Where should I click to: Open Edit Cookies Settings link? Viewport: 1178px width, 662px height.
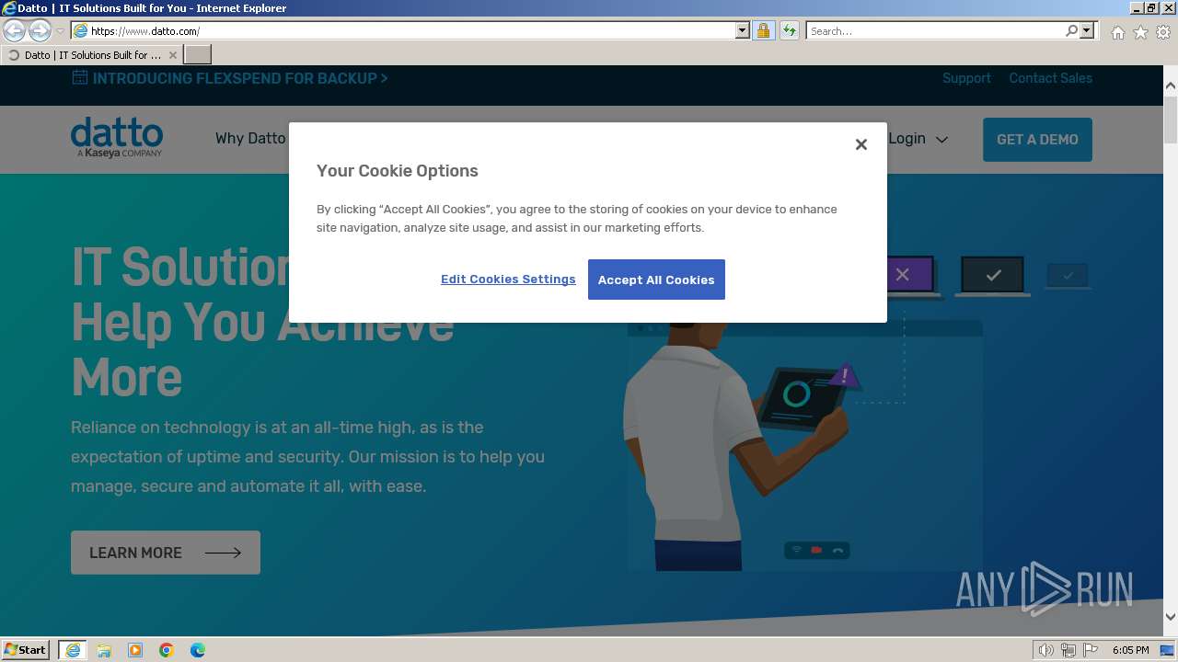pyautogui.click(x=508, y=280)
